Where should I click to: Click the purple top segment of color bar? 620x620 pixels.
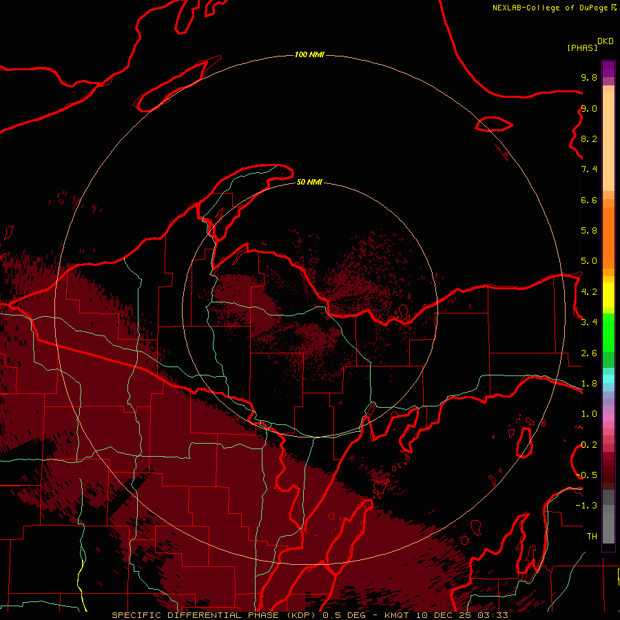click(608, 69)
